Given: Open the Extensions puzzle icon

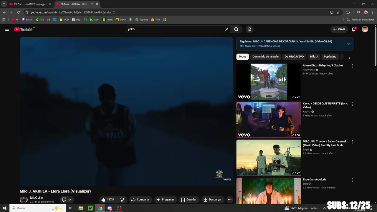Looking at the screenshot, I should point(348,12).
